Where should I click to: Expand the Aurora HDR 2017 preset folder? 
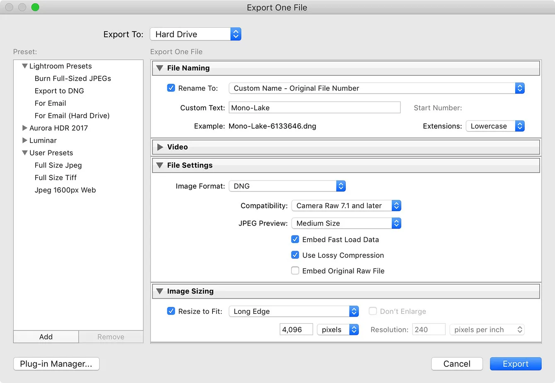tap(25, 128)
